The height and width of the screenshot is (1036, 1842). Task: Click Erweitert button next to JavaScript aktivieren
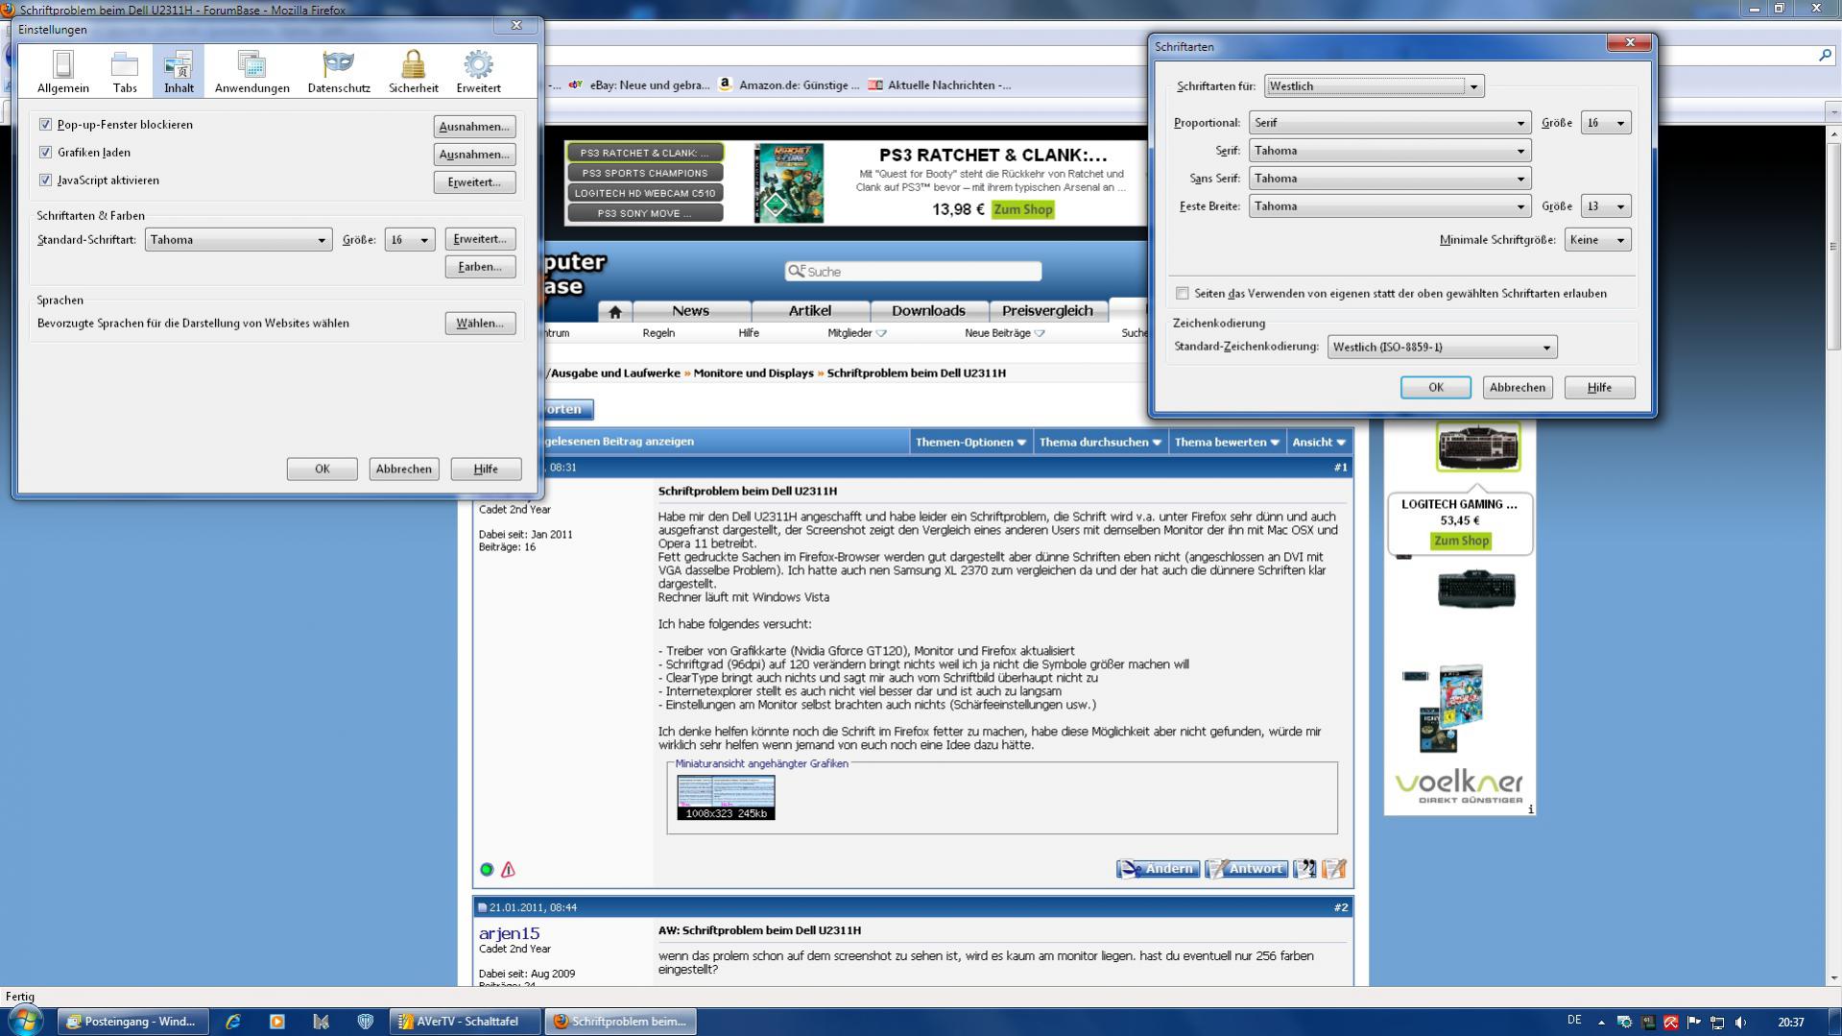tap(474, 182)
